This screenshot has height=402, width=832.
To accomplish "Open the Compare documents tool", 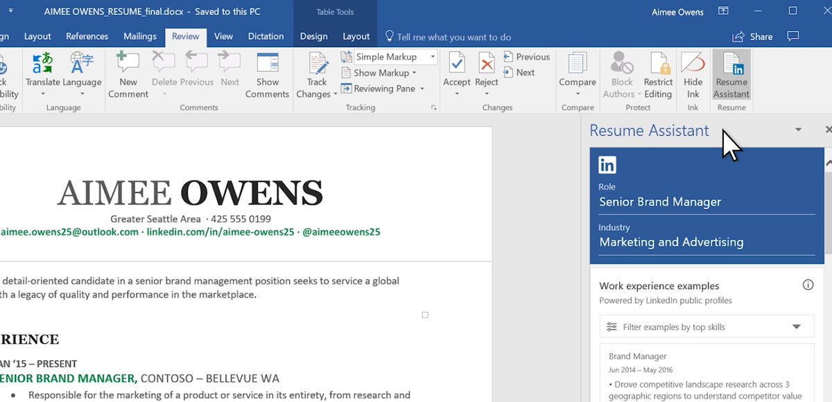I will pos(578,75).
